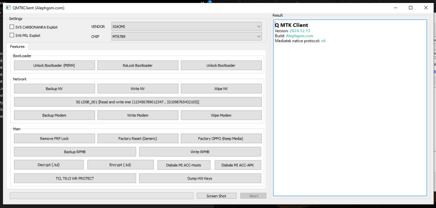Start Backup Modem operation
This screenshot has width=436, height=208.
(x=54, y=115)
